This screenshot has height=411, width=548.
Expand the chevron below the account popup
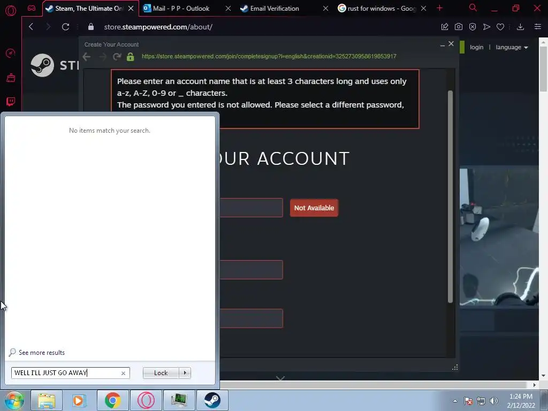point(280,378)
